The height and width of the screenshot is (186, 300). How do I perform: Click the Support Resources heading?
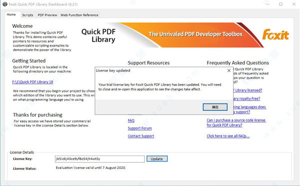click(x=148, y=63)
